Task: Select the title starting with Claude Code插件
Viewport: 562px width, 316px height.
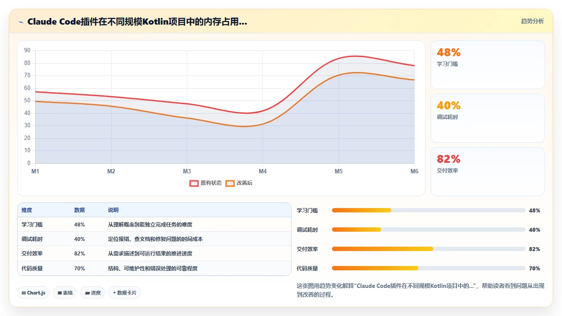Action: click(x=137, y=22)
